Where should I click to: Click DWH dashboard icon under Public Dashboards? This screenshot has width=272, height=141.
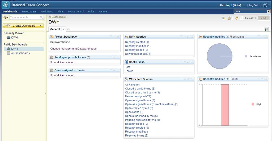[8, 49]
